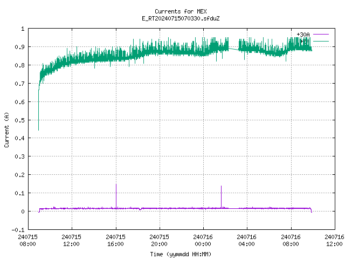Click the x-axis tick label '240716 08:00'
The width and height of the screenshot is (345, 259).
(x=291, y=240)
